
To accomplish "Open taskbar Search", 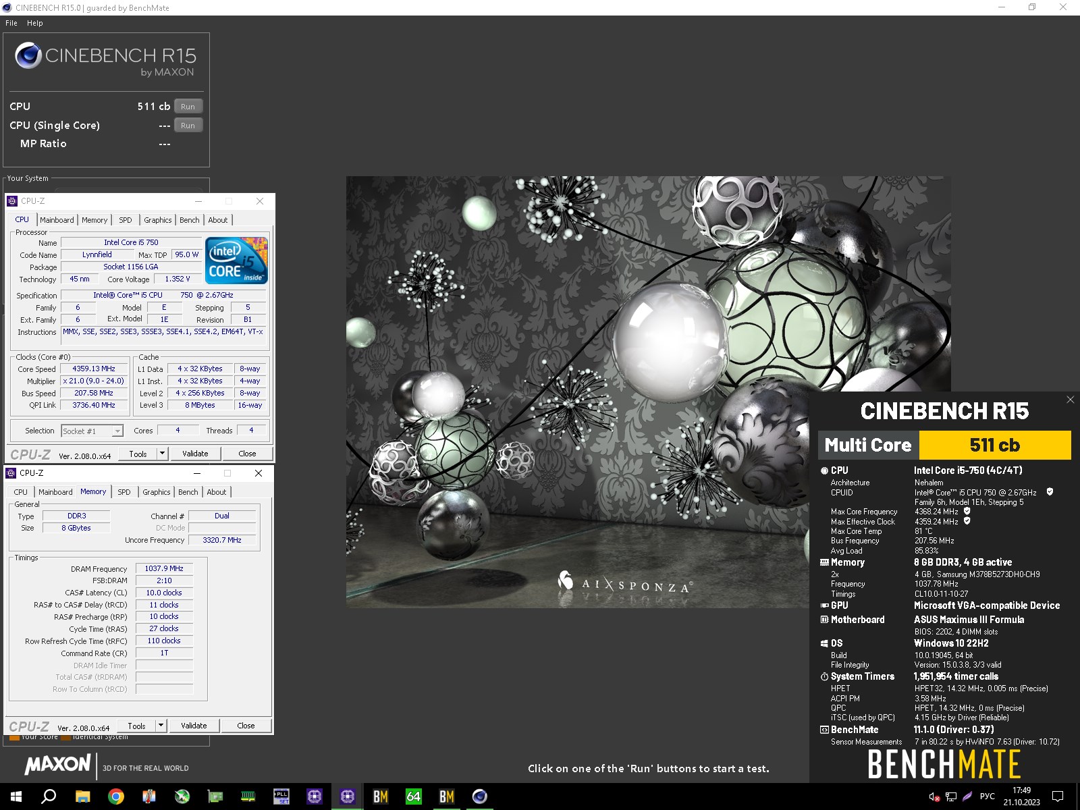I will [49, 796].
